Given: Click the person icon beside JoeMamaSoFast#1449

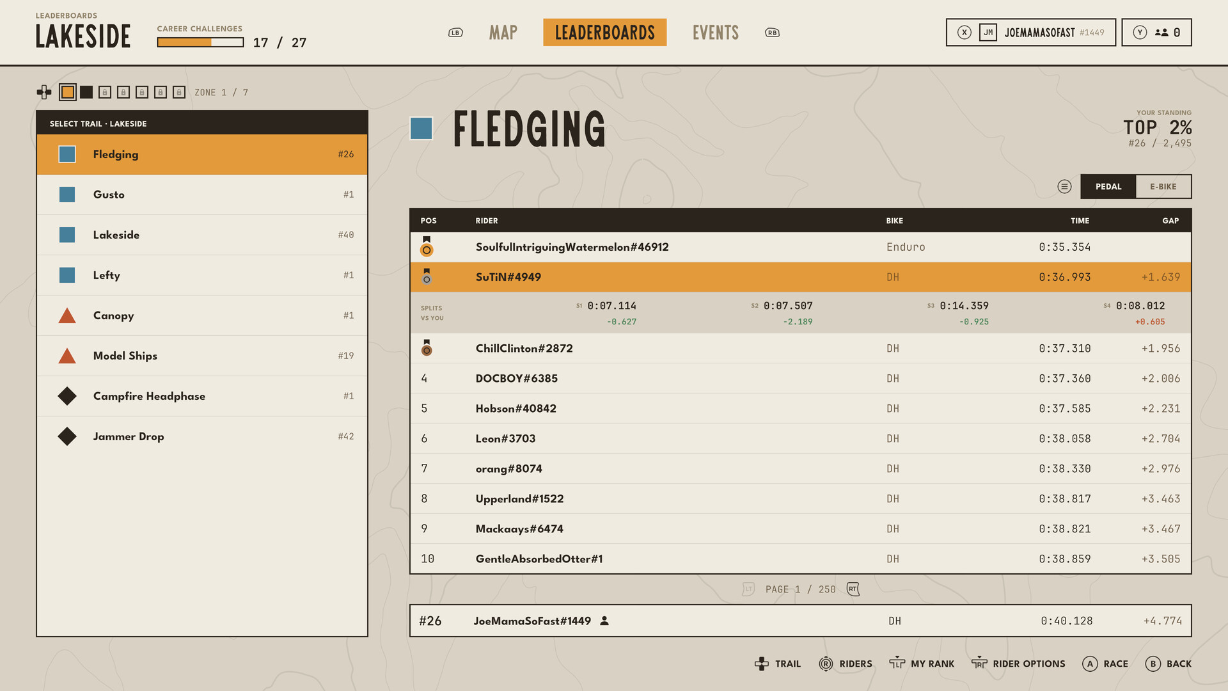Looking at the screenshot, I should [604, 621].
